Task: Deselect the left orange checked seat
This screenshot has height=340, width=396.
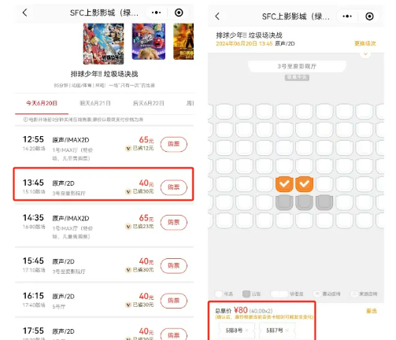Action: tap(284, 184)
